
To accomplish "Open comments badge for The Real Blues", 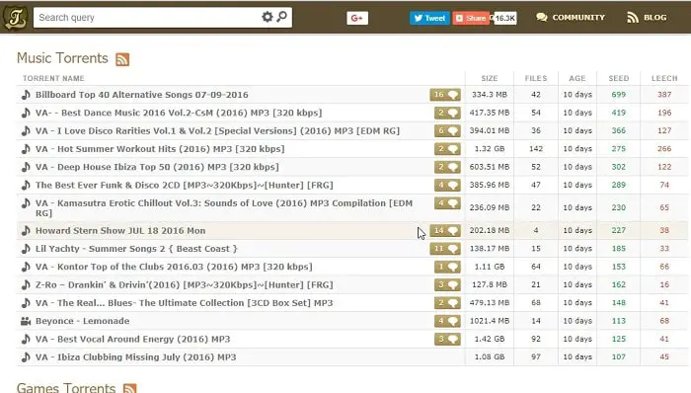I will pos(447,303).
